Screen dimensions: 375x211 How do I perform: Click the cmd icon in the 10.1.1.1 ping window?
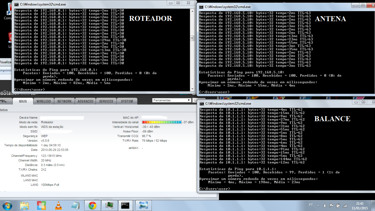(x=202, y=104)
